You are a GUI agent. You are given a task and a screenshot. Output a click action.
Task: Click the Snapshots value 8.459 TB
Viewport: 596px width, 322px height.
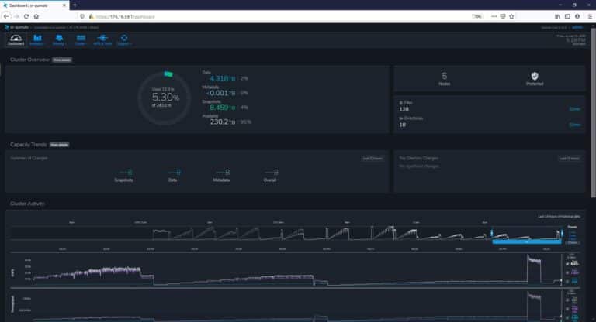click(x=223, y=108)
